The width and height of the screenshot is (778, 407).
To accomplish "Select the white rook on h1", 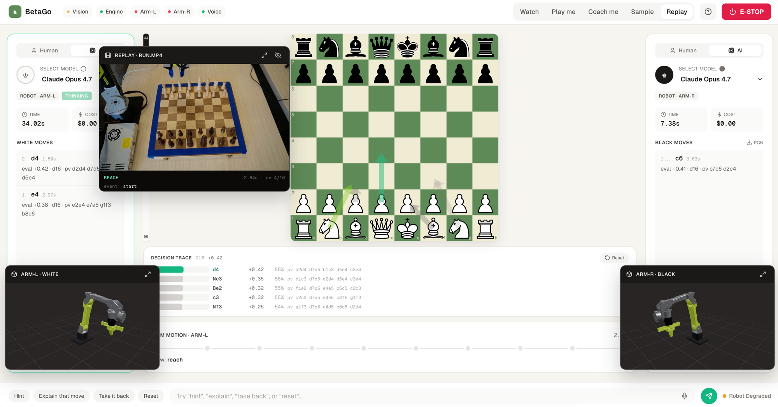I will pyautogui.click(x=485, y=228).
